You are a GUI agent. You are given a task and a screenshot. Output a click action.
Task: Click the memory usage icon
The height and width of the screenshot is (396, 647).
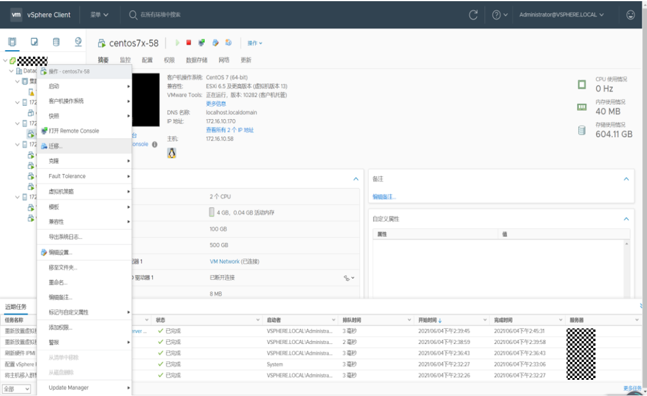[582, 107]
